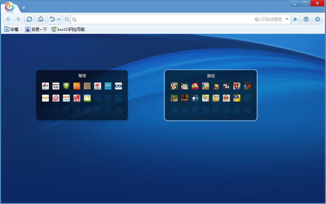Launch the blonde girl game icon

216,98
